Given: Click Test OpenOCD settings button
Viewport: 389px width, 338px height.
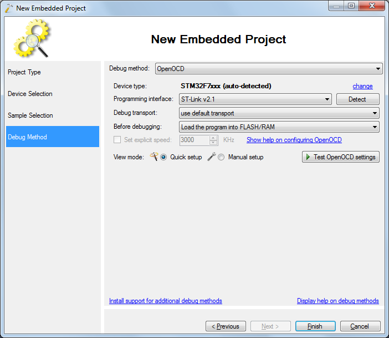Looking at the screenshot, I should [x=340, y=157].
